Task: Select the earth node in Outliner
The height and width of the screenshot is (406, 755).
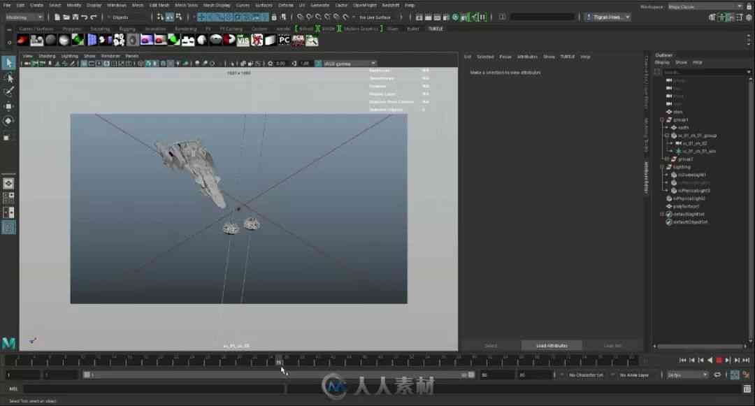Action: 683,127
